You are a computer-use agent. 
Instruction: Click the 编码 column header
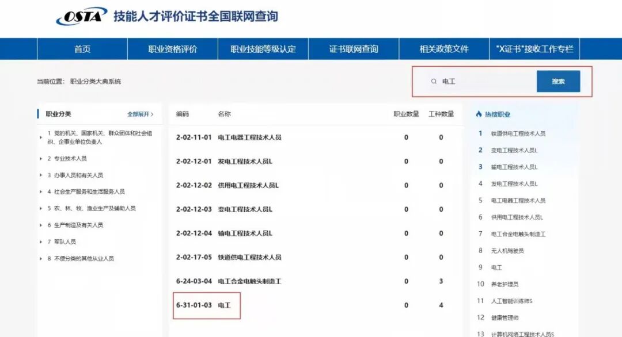click(183, 114)
